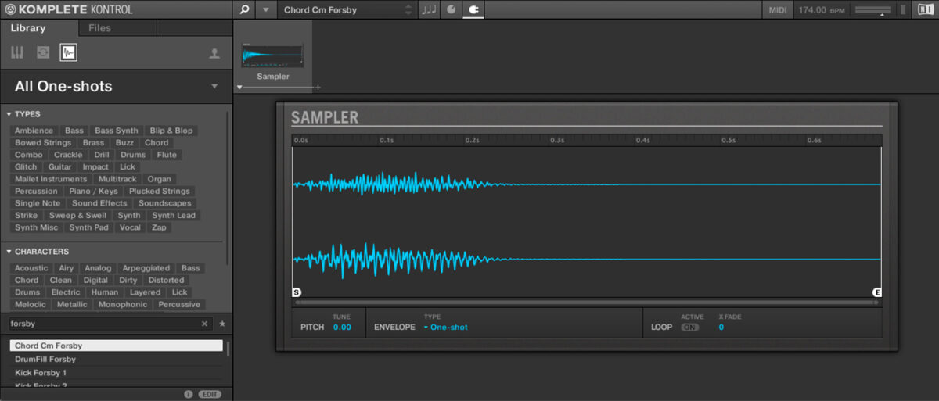Toggle the Ambience type tag
The width and height of the screenshot is (939, 401).
point(34,131)
